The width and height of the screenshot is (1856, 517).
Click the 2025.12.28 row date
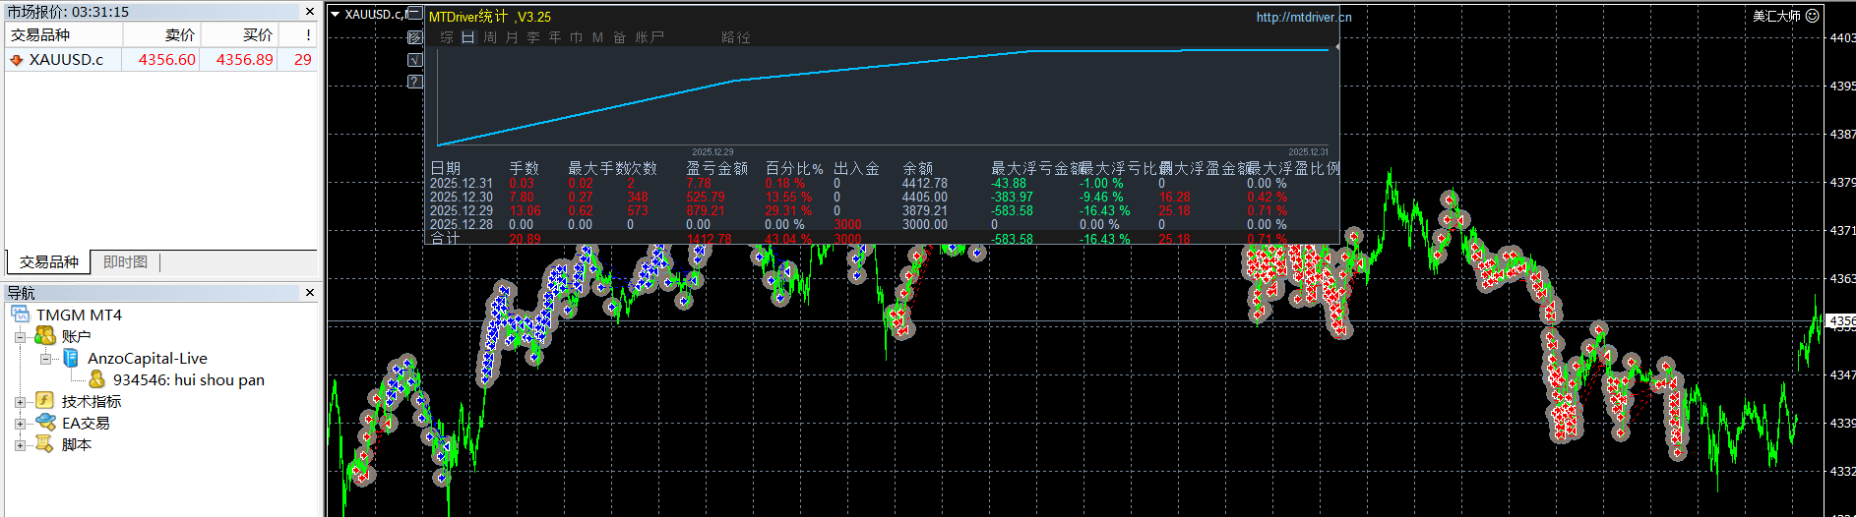coord(461,225)
